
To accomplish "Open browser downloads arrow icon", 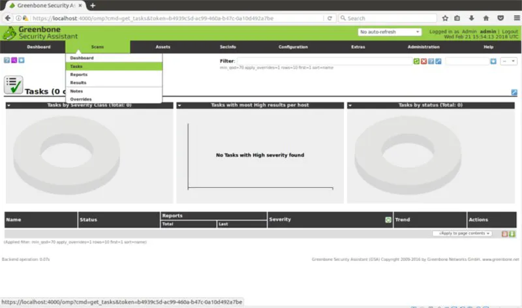I will coord(471,18).
